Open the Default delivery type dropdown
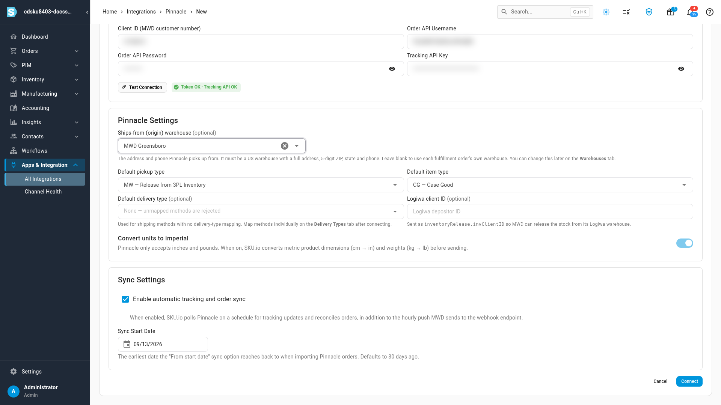The height and width of the screenshot is (405, 721). [x=261, y=211]
